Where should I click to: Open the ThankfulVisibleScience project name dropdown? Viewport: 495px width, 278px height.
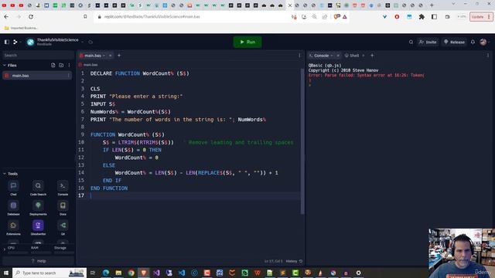(83, 42)
